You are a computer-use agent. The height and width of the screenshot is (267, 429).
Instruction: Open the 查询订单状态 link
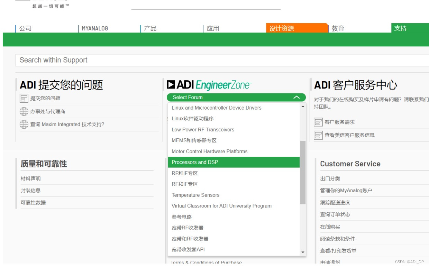[335, 214]
